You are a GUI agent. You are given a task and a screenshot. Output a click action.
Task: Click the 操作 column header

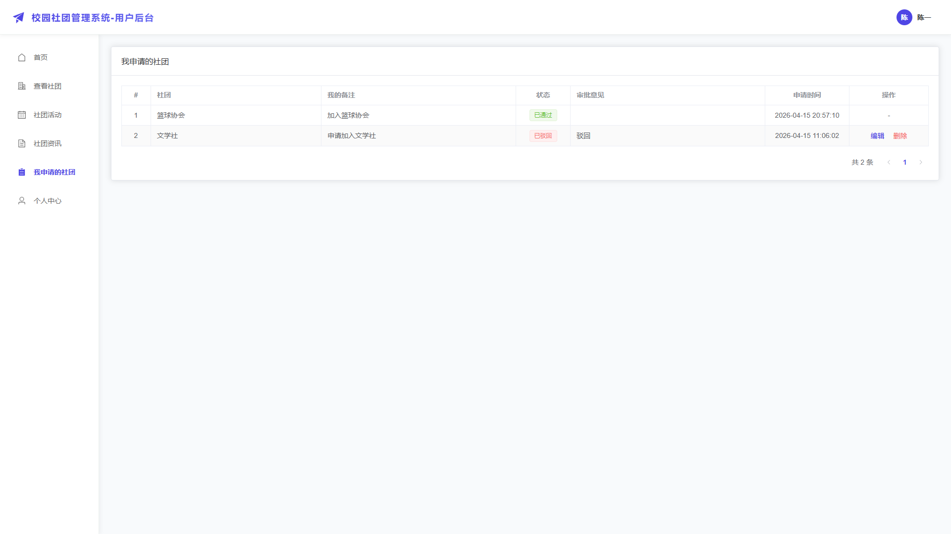(x=889, y=95)
